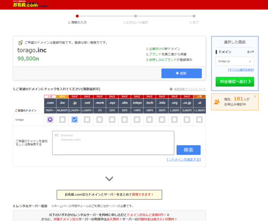
Task: Click the .com column header
Action: coord(50,103)
